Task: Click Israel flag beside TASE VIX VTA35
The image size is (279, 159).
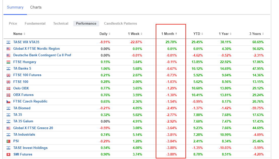Action: (x=8, y=42)
